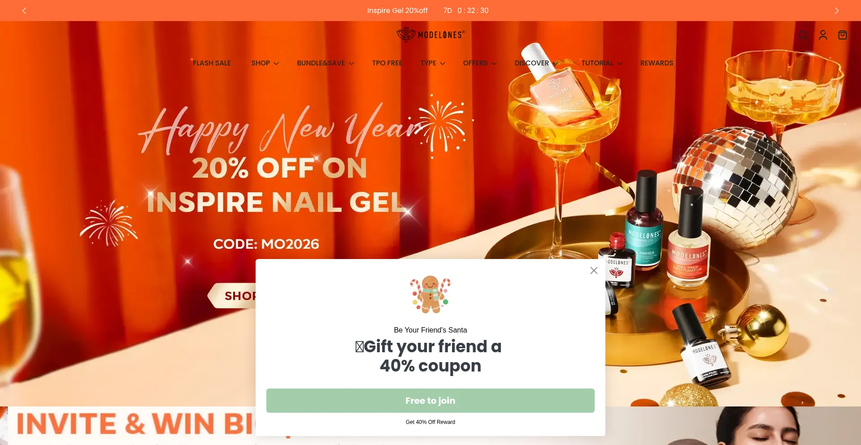The width and height of the screenshot is (861, 445).
Task: Open the FLASH SALE menu item
Action: pyautogui.click(x=212, y=63)
